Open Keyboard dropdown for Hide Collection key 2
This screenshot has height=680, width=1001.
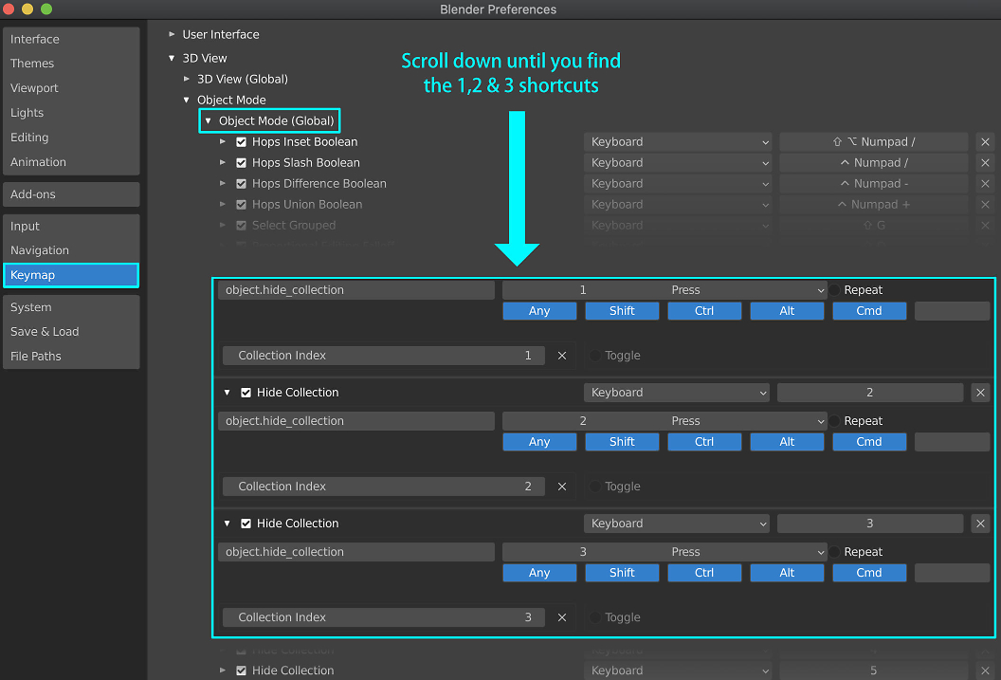(676, 393)
